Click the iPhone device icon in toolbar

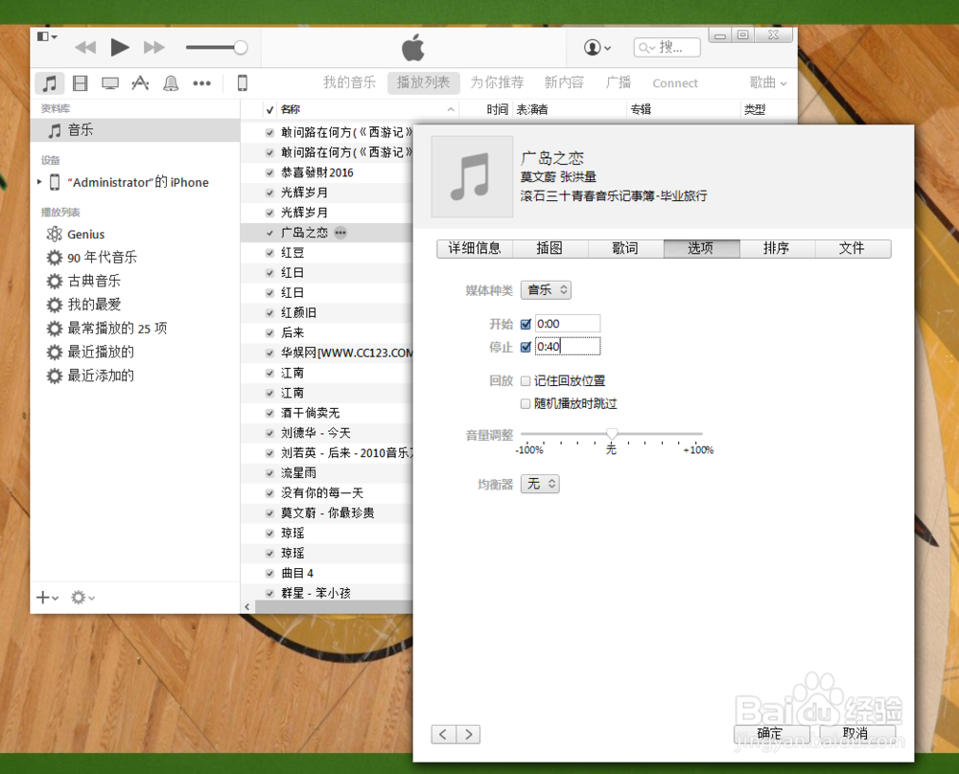click(243, 83)
